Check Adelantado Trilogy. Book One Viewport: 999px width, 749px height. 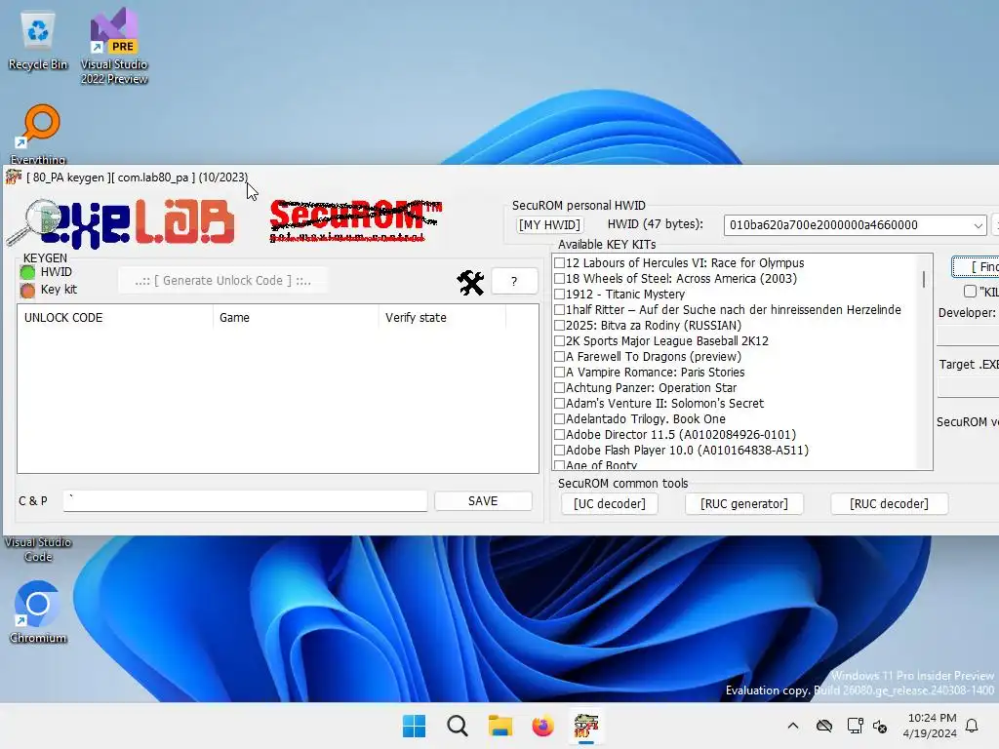[559, 419]
